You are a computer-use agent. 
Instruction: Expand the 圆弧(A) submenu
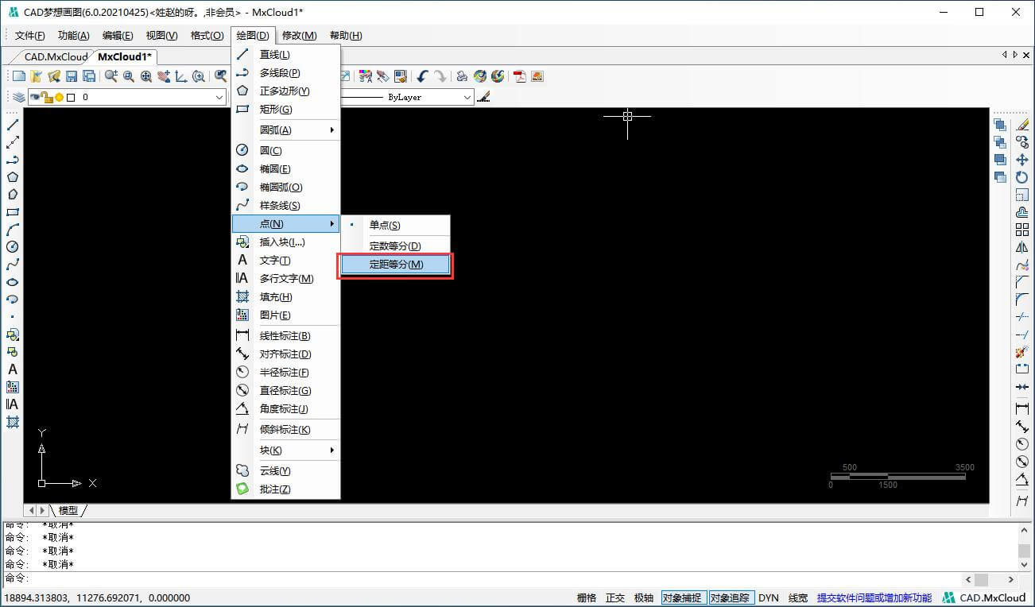coord(286,130)
